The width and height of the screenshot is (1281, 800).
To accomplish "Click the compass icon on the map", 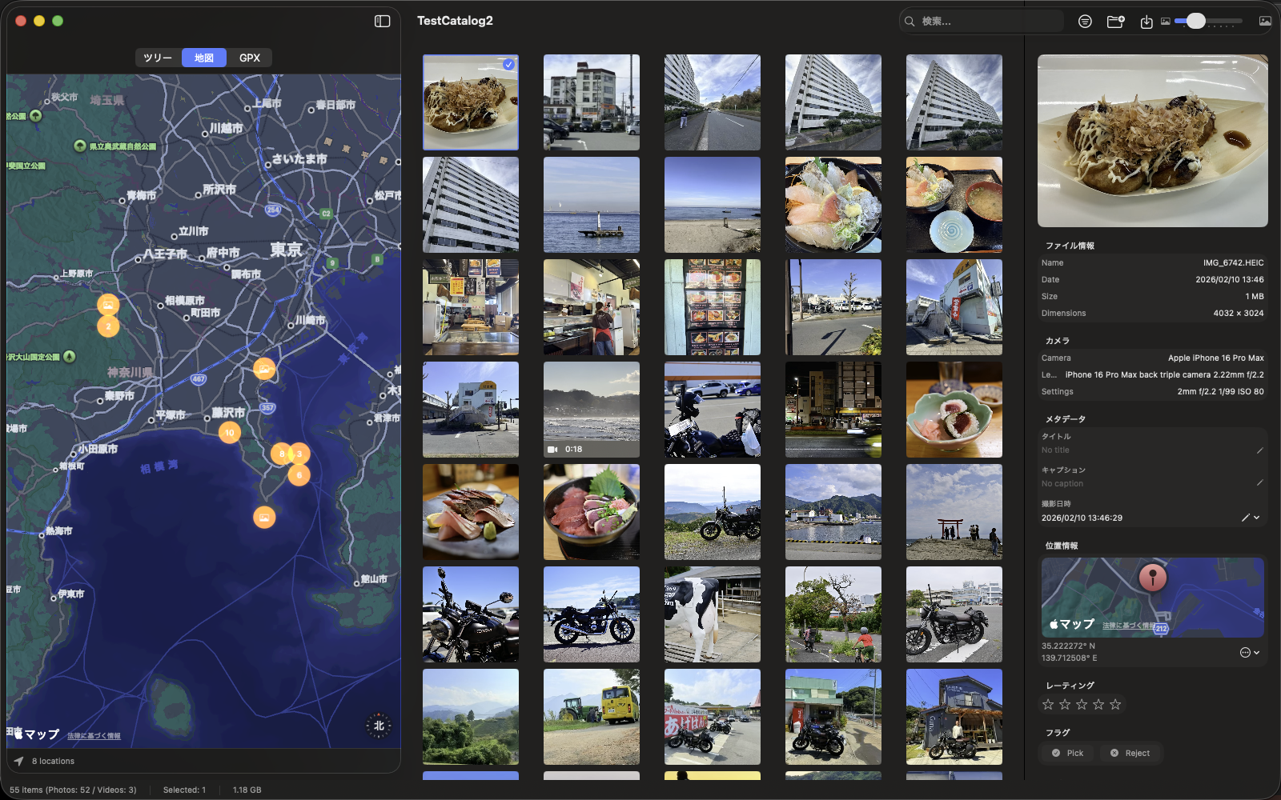I will coord(377,726).
